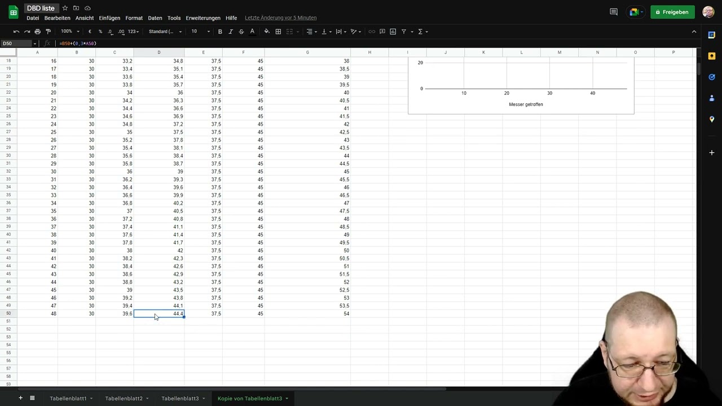Print the spreadsheet with the printer icon
Viewport: 722px width, 406px height.
pyautogui.click(x=37, y=32)
